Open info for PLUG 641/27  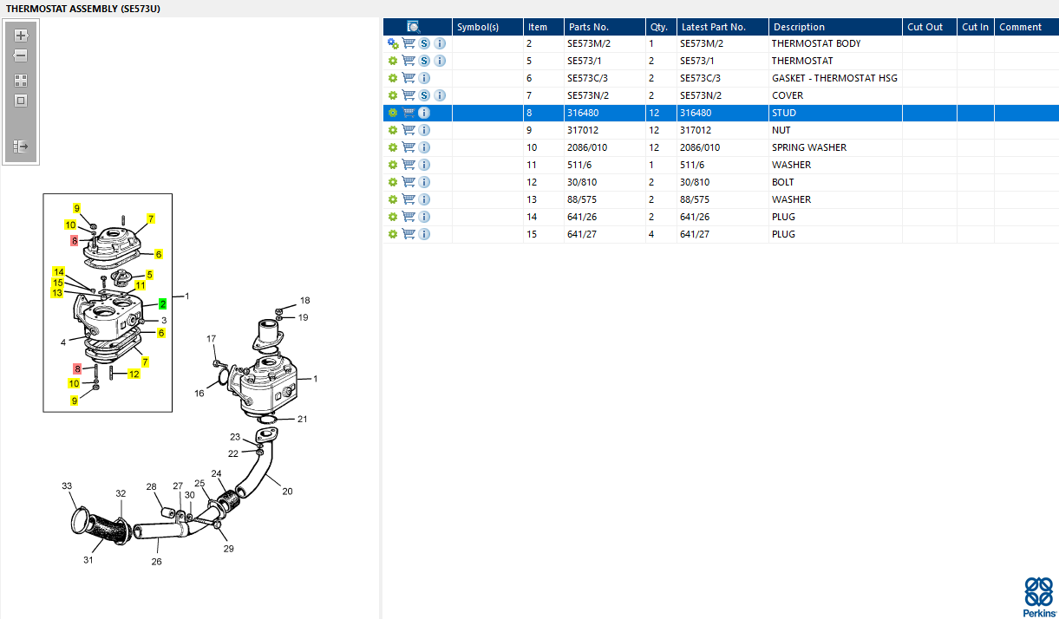point(424,234)
